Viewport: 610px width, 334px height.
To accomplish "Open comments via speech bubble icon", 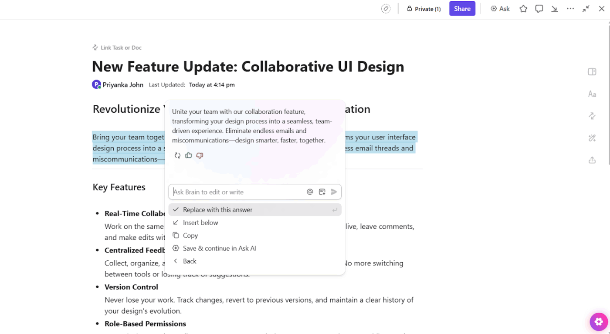I will point(539,9).
